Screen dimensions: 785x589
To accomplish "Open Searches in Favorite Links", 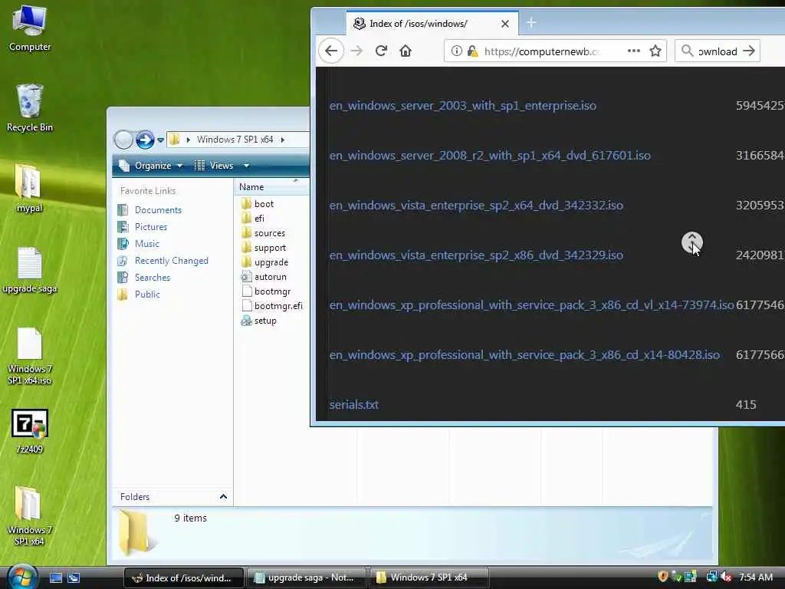I will pos(143,278).
